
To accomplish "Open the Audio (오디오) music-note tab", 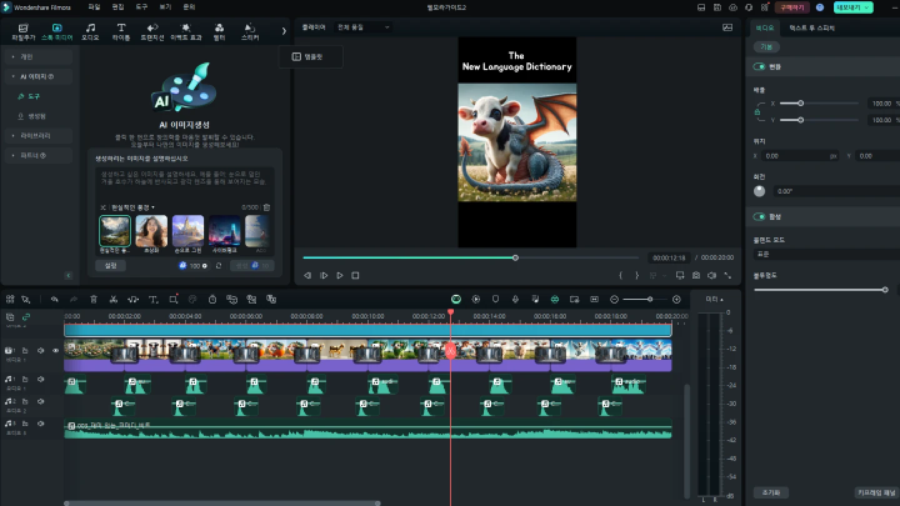I will 91,28.
